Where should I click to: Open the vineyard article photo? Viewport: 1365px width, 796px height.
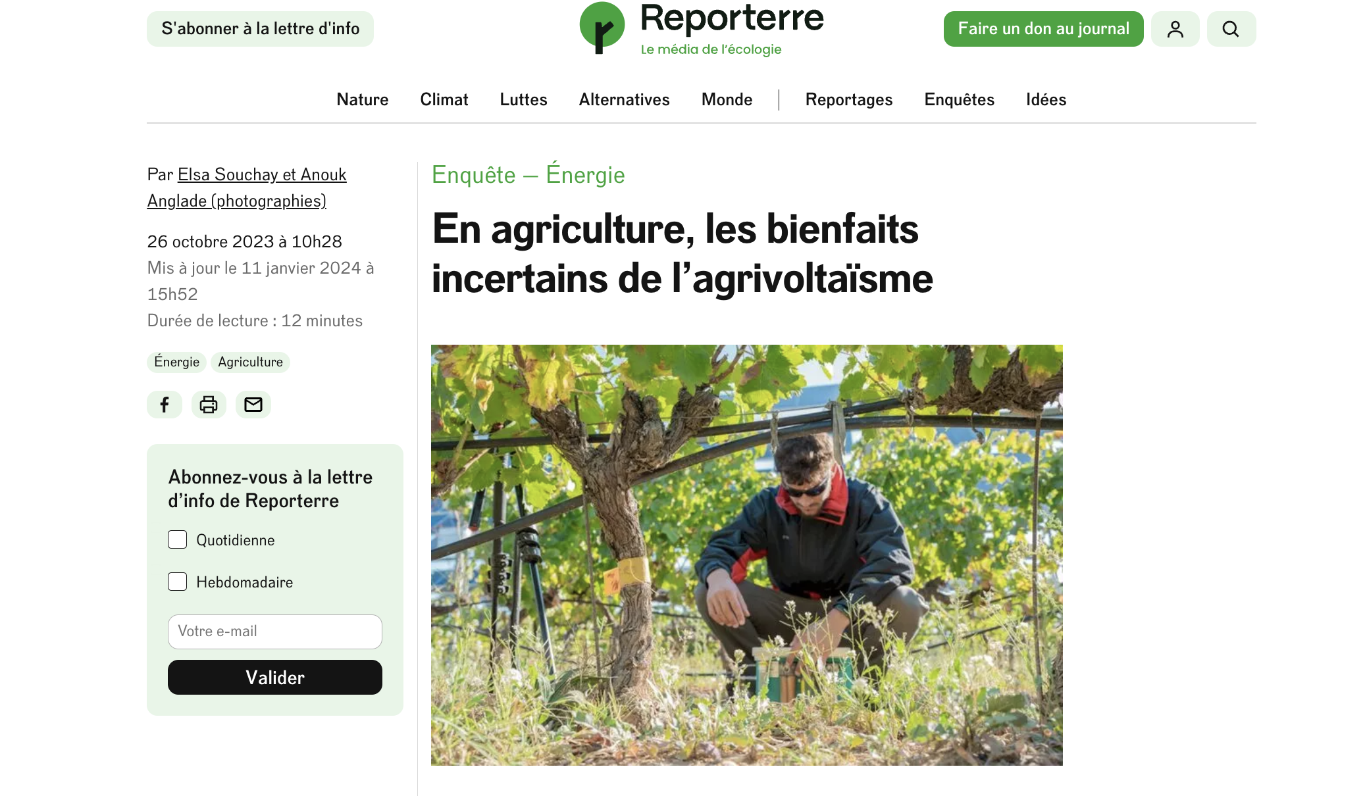tap(747, 555)
